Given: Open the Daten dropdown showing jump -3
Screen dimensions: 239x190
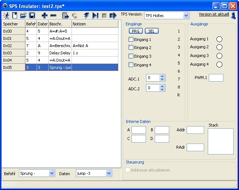Looking at the screenshot, I should coord(109,173).
